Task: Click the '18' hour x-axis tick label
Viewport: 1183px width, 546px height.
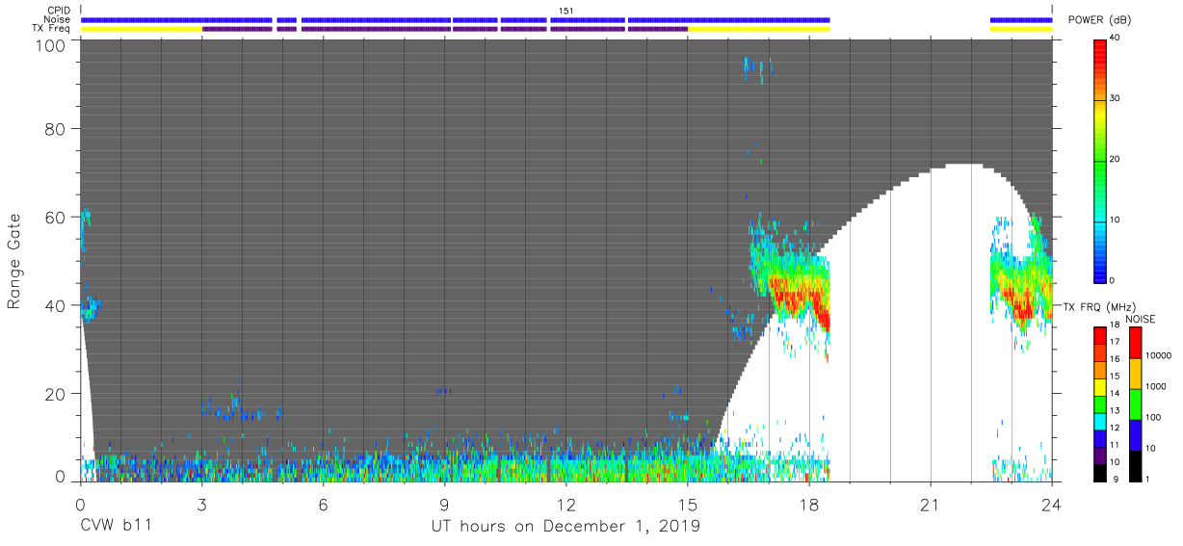Action: click(x=808, y=504)
